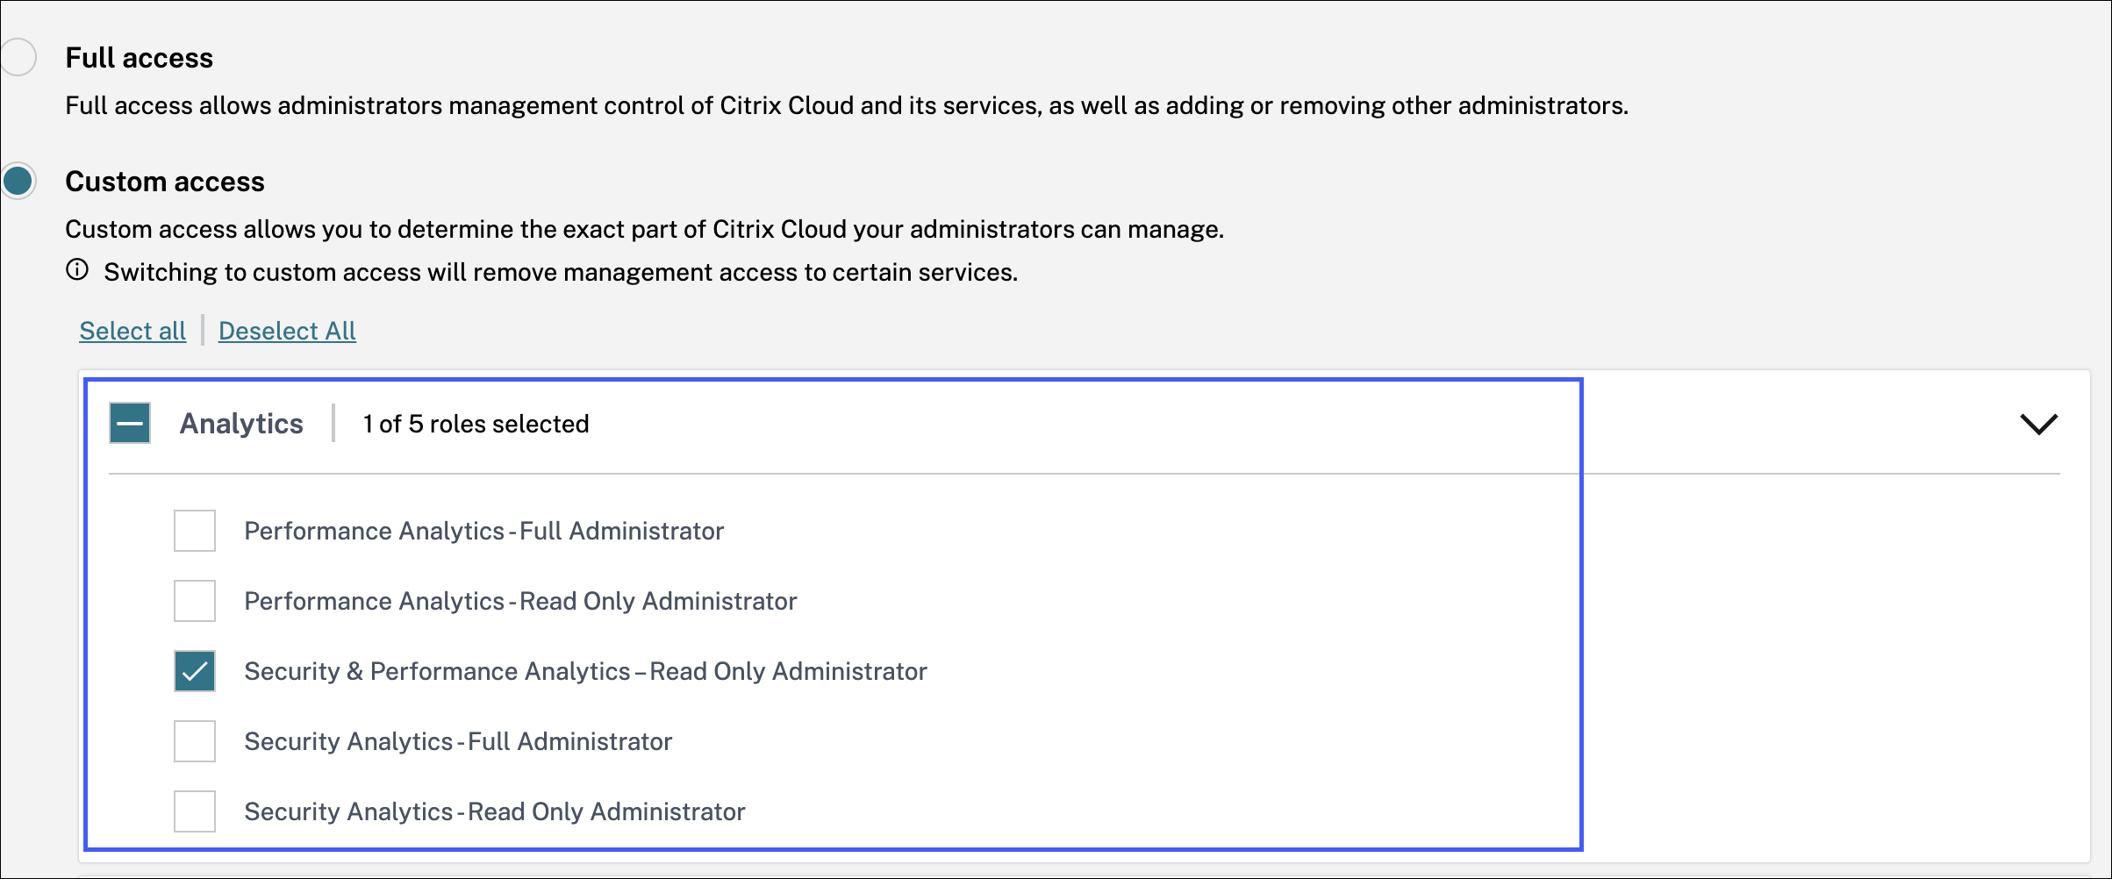Click the Security Analytics-Full Administrator label

[x=458, y=741]
